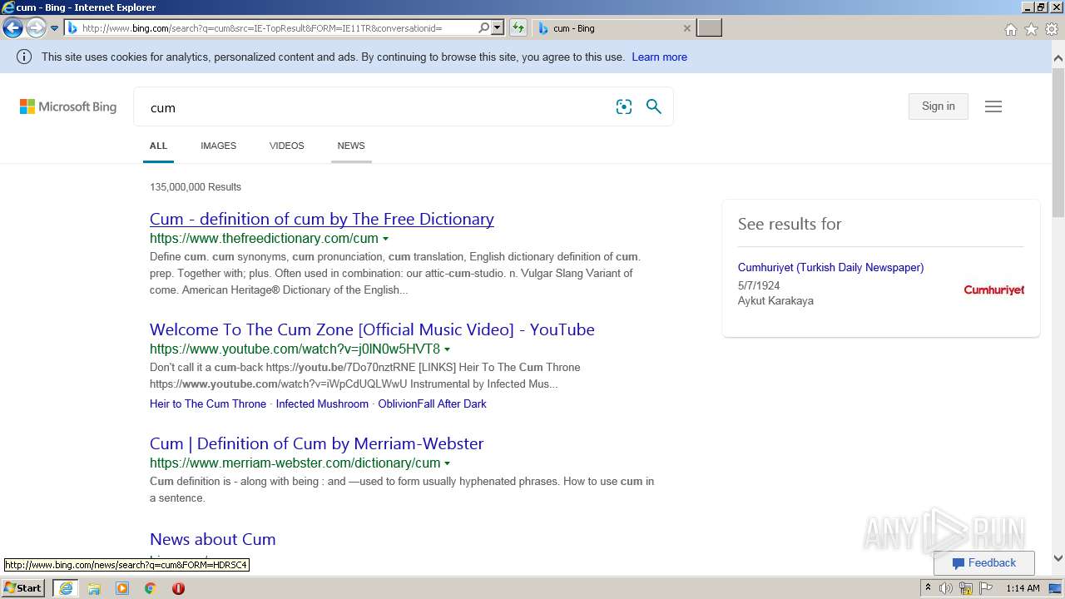Click the 'See results for' heading
This screenshot has height=599, width=1065.
[x=790, y=224]
